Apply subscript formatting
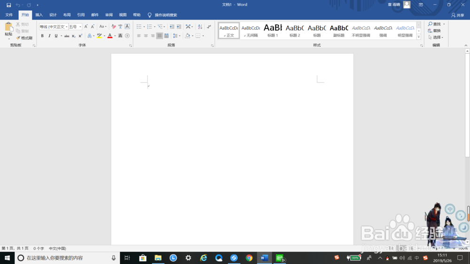This screenshot has width=470, height=264. (73, 36)
